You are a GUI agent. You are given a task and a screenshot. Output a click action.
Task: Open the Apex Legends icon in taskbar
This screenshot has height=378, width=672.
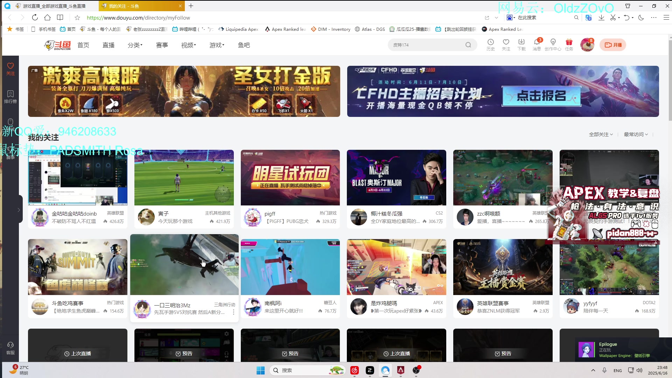click(401, 370)
